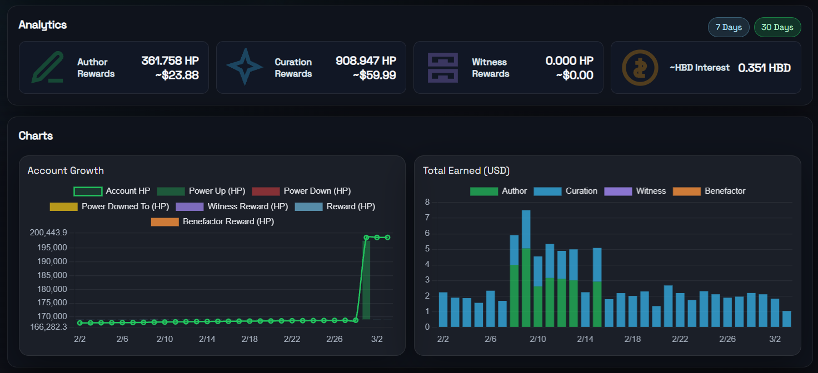
Task: Click the Author Rewards pencil icon
Action: tap(47, 68)
